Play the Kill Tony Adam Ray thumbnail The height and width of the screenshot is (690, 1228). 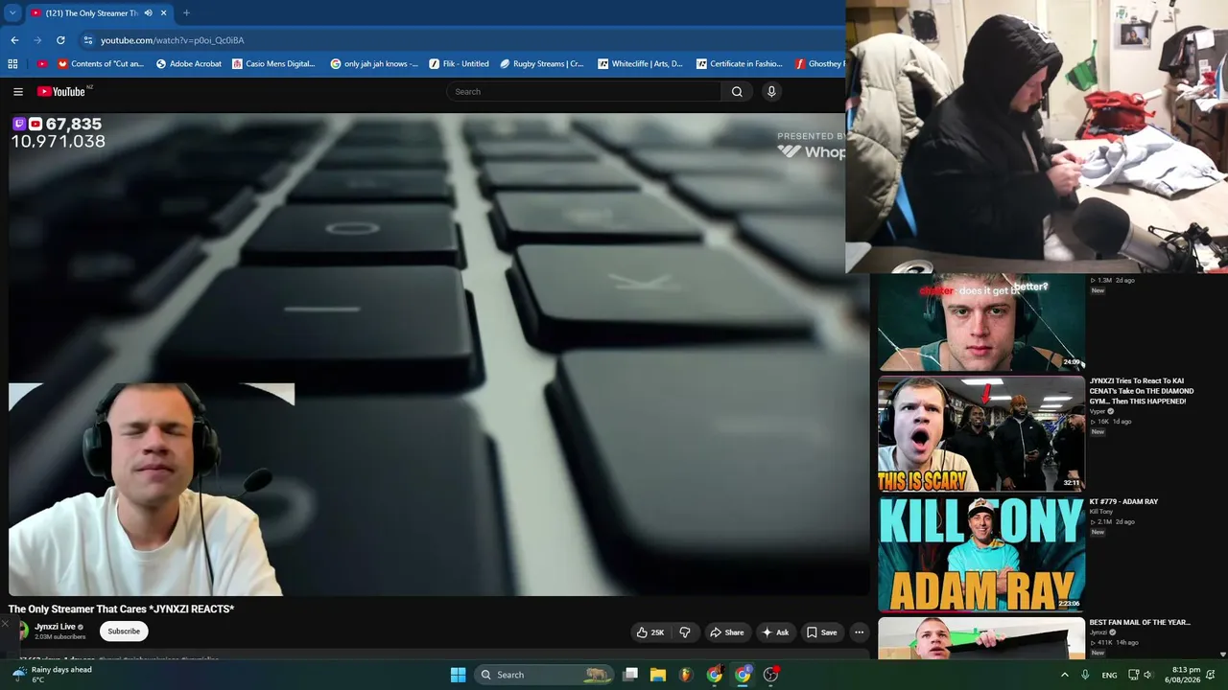pyautogui.click(x=981, y=554)
